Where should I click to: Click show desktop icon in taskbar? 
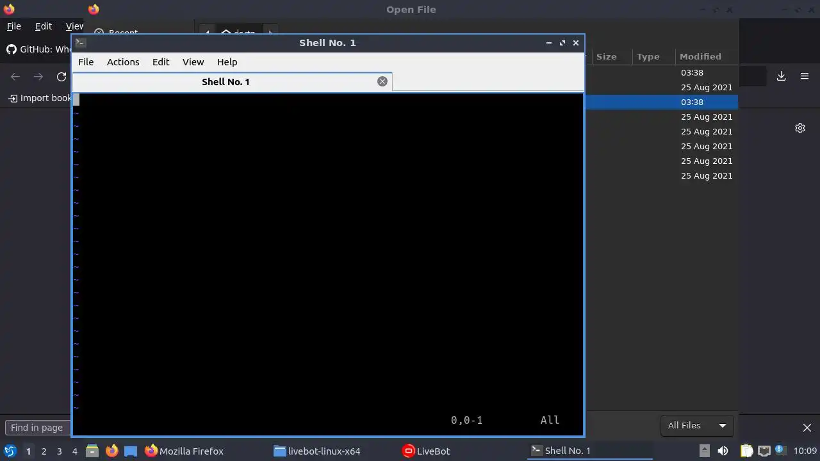[131, 451]
